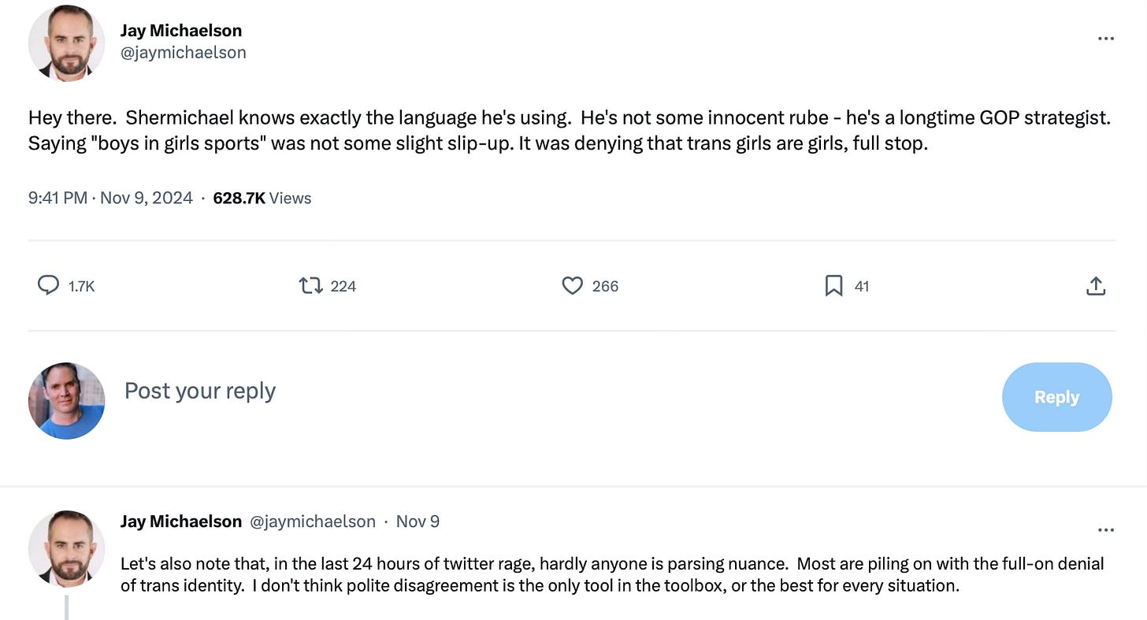Click the repost arrows icon
Viewport: 1147px width, 620px height.
coord(311,285)
